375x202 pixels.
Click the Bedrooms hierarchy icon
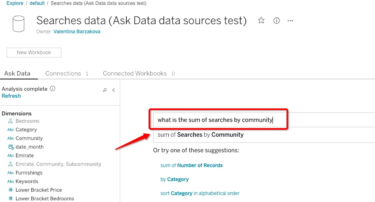11,121
